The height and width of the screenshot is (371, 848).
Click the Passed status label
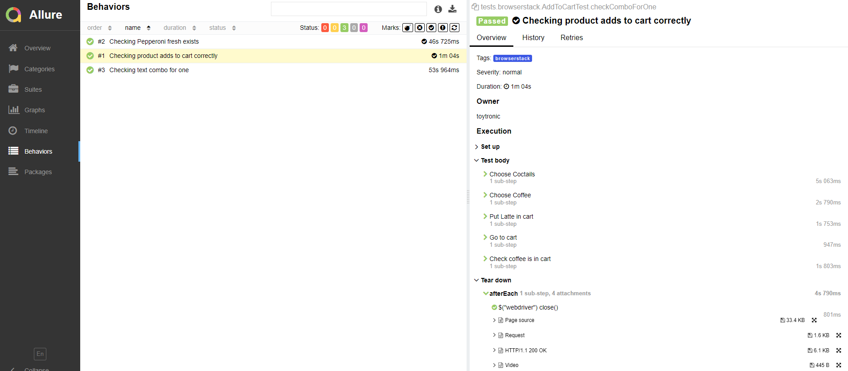click(492, 21)
